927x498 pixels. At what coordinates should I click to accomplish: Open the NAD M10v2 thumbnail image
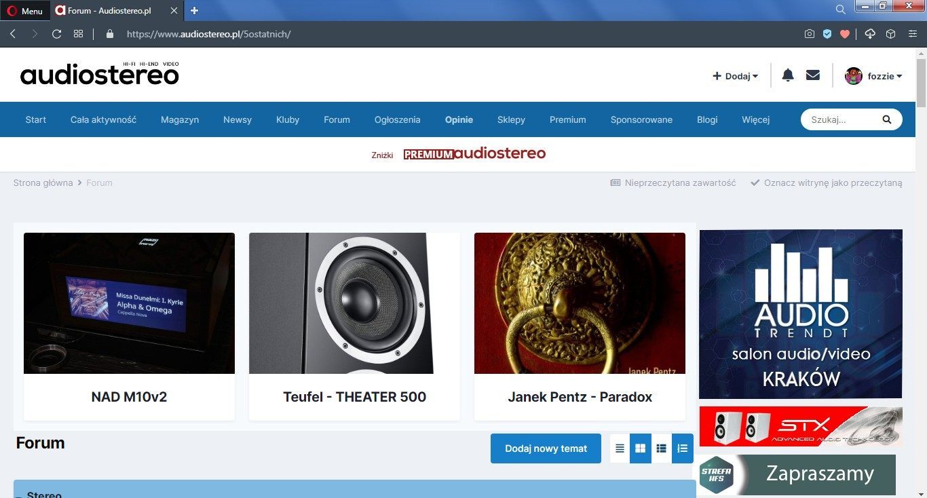(129, 303)
